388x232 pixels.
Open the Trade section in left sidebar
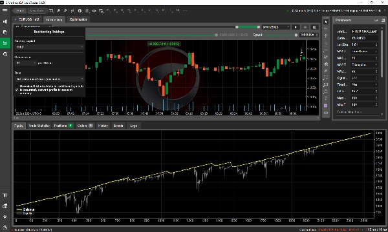coord(5,21)
